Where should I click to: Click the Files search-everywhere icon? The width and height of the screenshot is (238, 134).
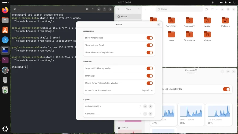coord(206,9)
